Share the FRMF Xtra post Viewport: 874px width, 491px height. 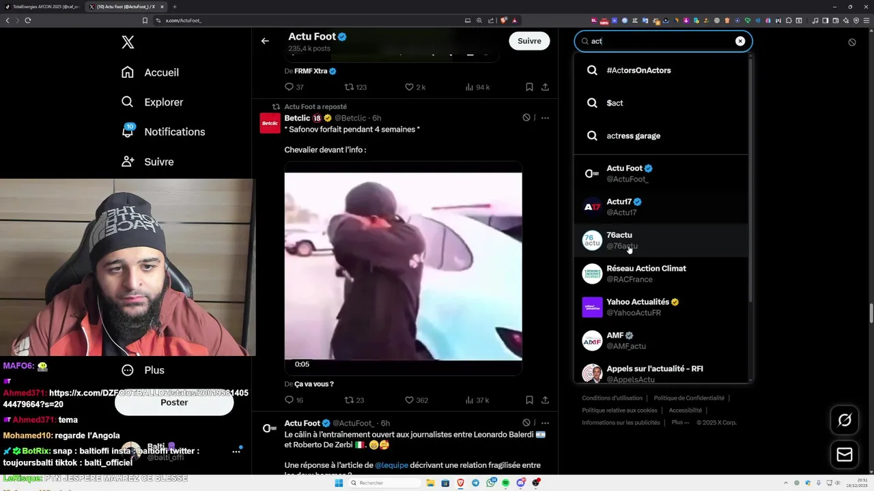coord(545,87)
